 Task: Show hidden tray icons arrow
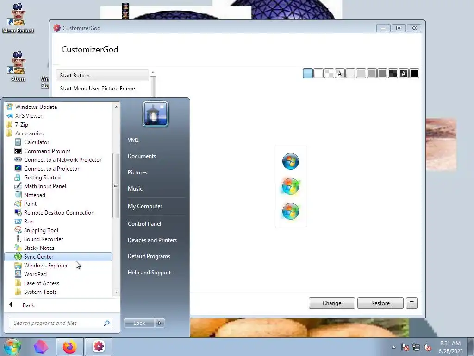click(393, 348)
